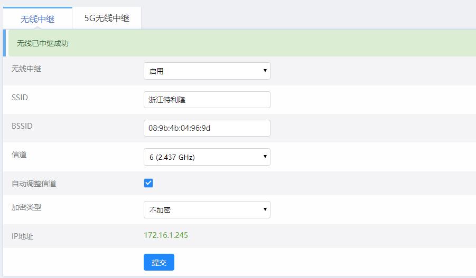Click the BSSID field 08:9b:4b:04:96:9d
476x278 pixels.
[207, 128]
